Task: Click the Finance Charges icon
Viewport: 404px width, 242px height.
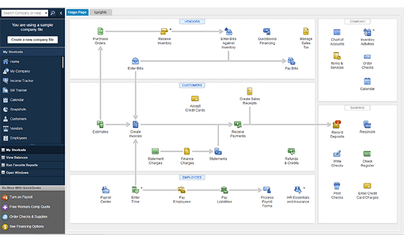Action: tap(187, 151)
